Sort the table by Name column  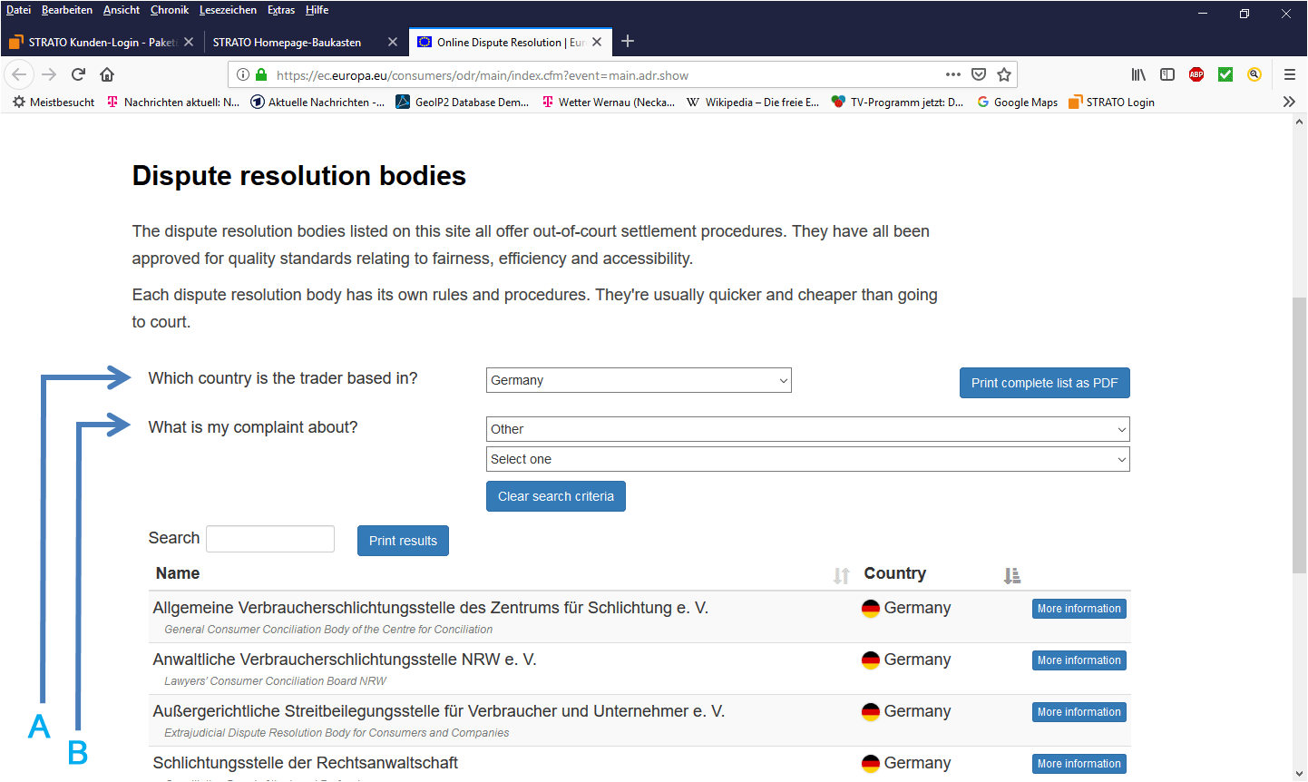coord(841,575)
